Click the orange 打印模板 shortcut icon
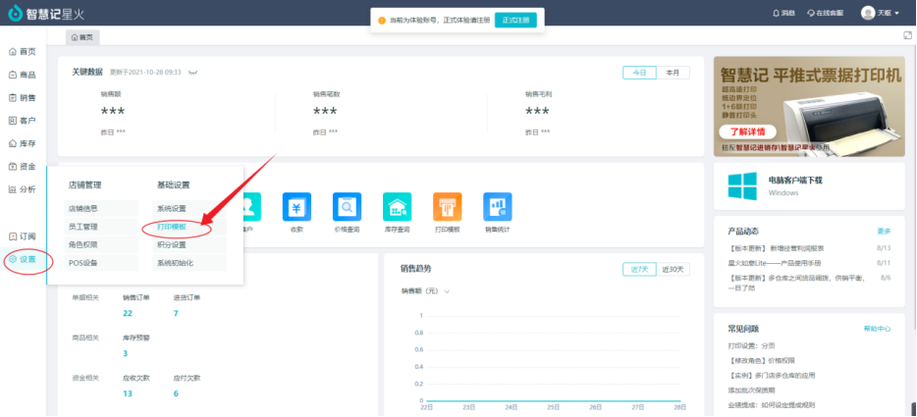 [x=448, y=206]
